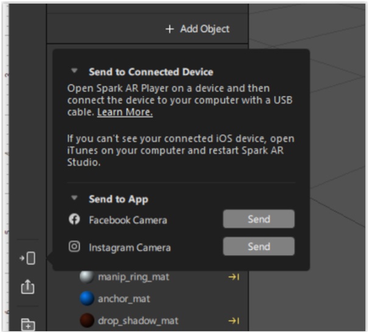Click the yellow arrow icon beside manip_ring_mat
Image resolution: width=369 pixels, height=333 pixels.
[234, 277]
